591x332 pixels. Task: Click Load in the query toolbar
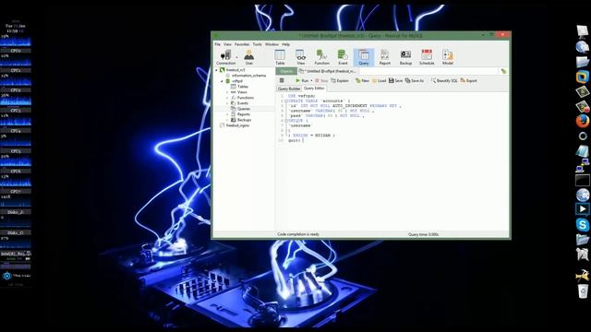pos(380,80)
